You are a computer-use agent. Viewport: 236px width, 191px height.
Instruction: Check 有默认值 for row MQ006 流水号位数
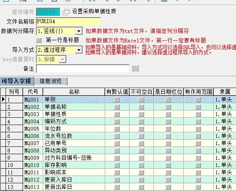[117, 136]
